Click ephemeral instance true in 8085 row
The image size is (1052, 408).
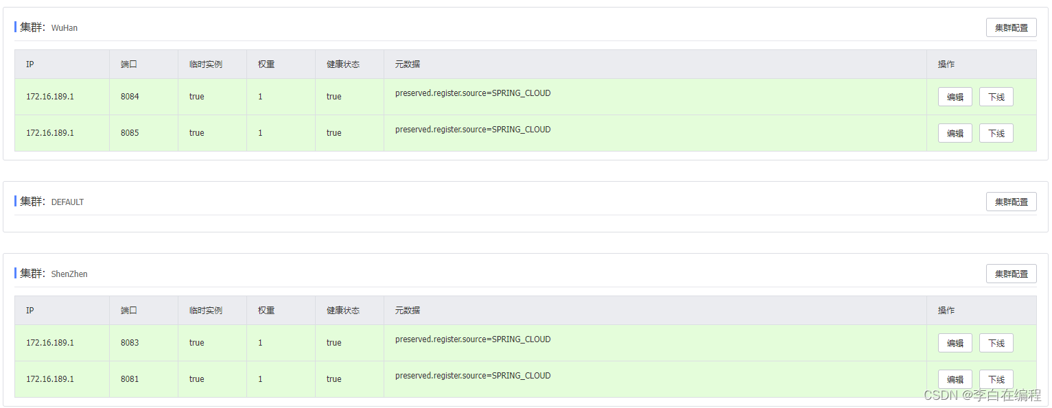pyautogui.click(x=197, y=133)
